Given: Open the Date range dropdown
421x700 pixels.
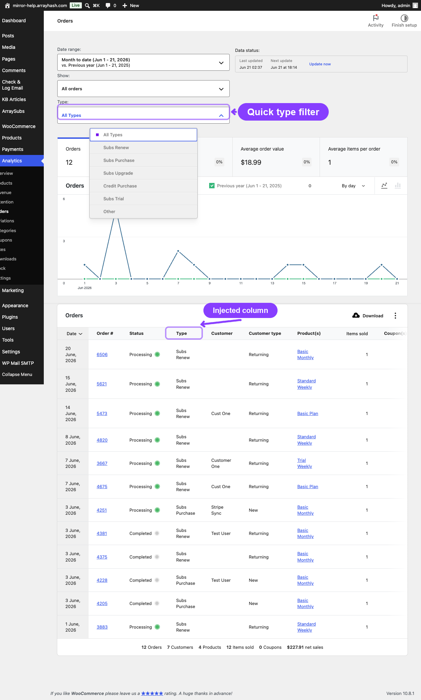Looking at the screenshot, I should 143,62.
